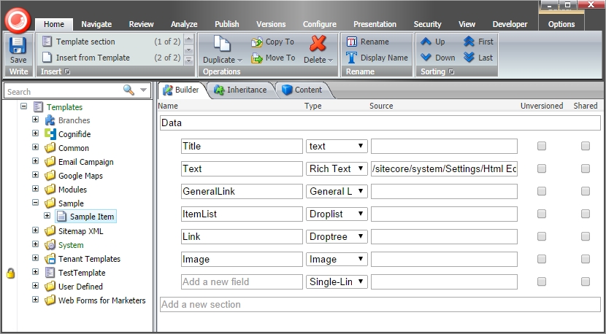The height and width of the screenshot is (334, 606).
Task: Click the System gear folder icon
Action: (50, 245)
